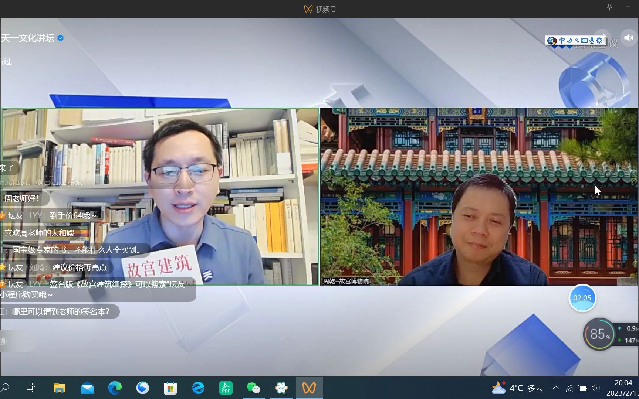This screenshot has width=639, height=399.
Task: Switch to WeChat on the taskbar
Action: pyautogui.click(x=254, y=388)
